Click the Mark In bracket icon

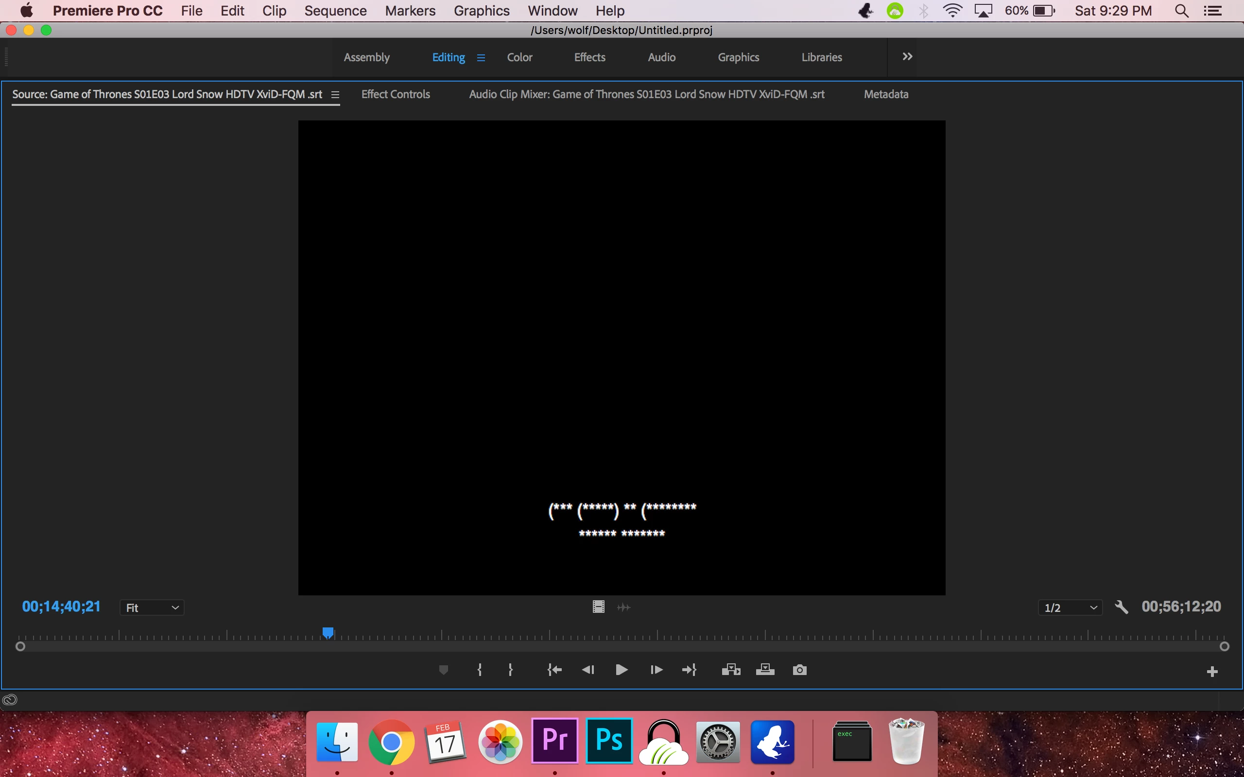click(480, 670)
